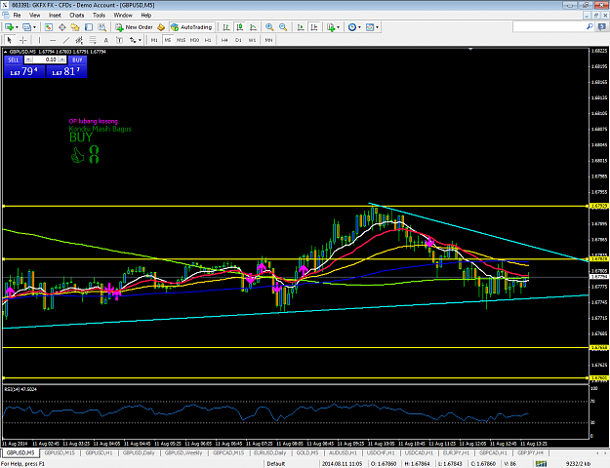Open the Navigator star-folder icon

pos(75,27)
